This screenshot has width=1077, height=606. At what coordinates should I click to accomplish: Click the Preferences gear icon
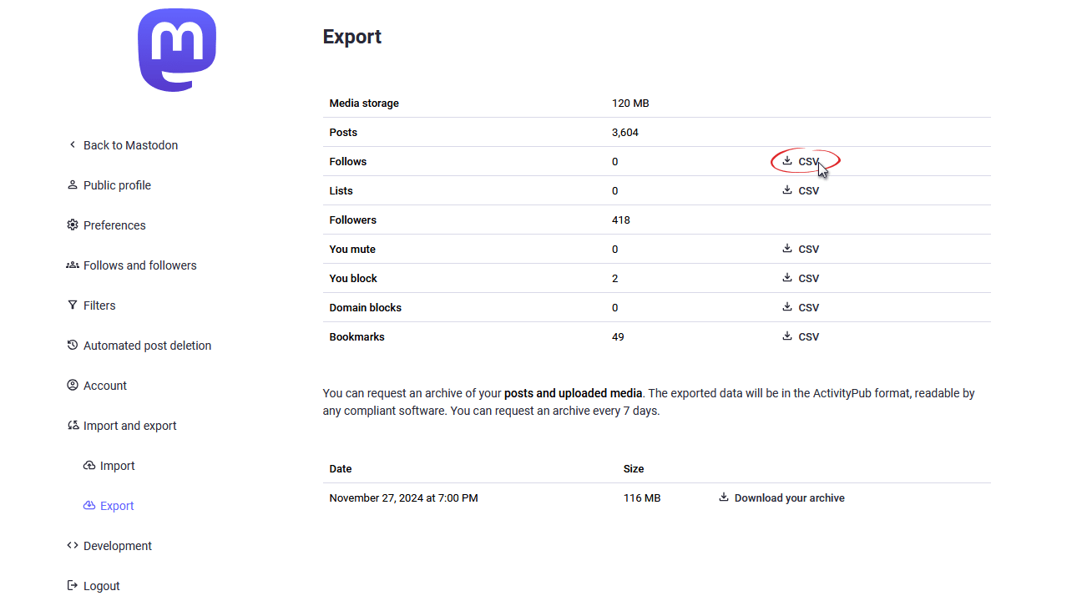tap(73, 225)
